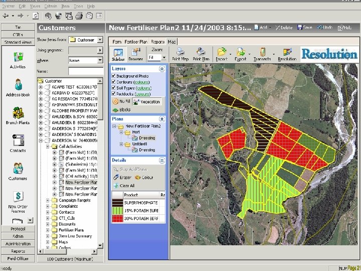Viewport: 361px width, 271px height.
Task: Open the colours link for Paddocks
Action: tap(142, 94)
